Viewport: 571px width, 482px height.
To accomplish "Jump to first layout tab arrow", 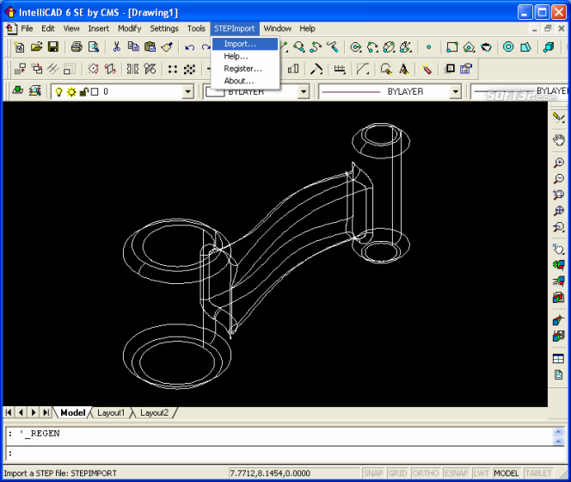I will click(x=9, y=412).
